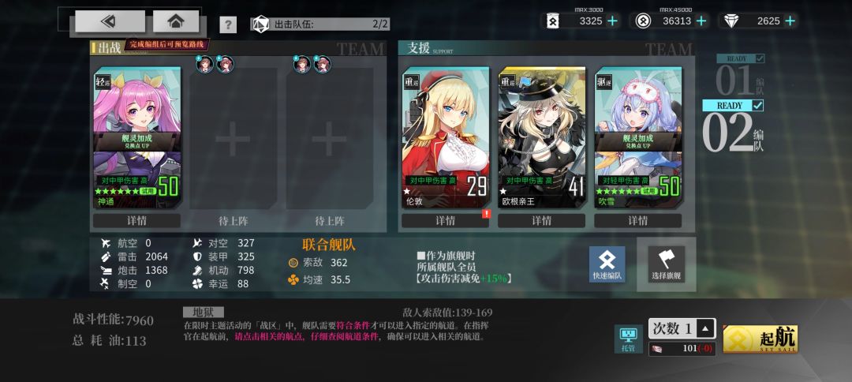Add ship to second empty slot
Viewport: 852px width, 382px height.
(233, 139)
